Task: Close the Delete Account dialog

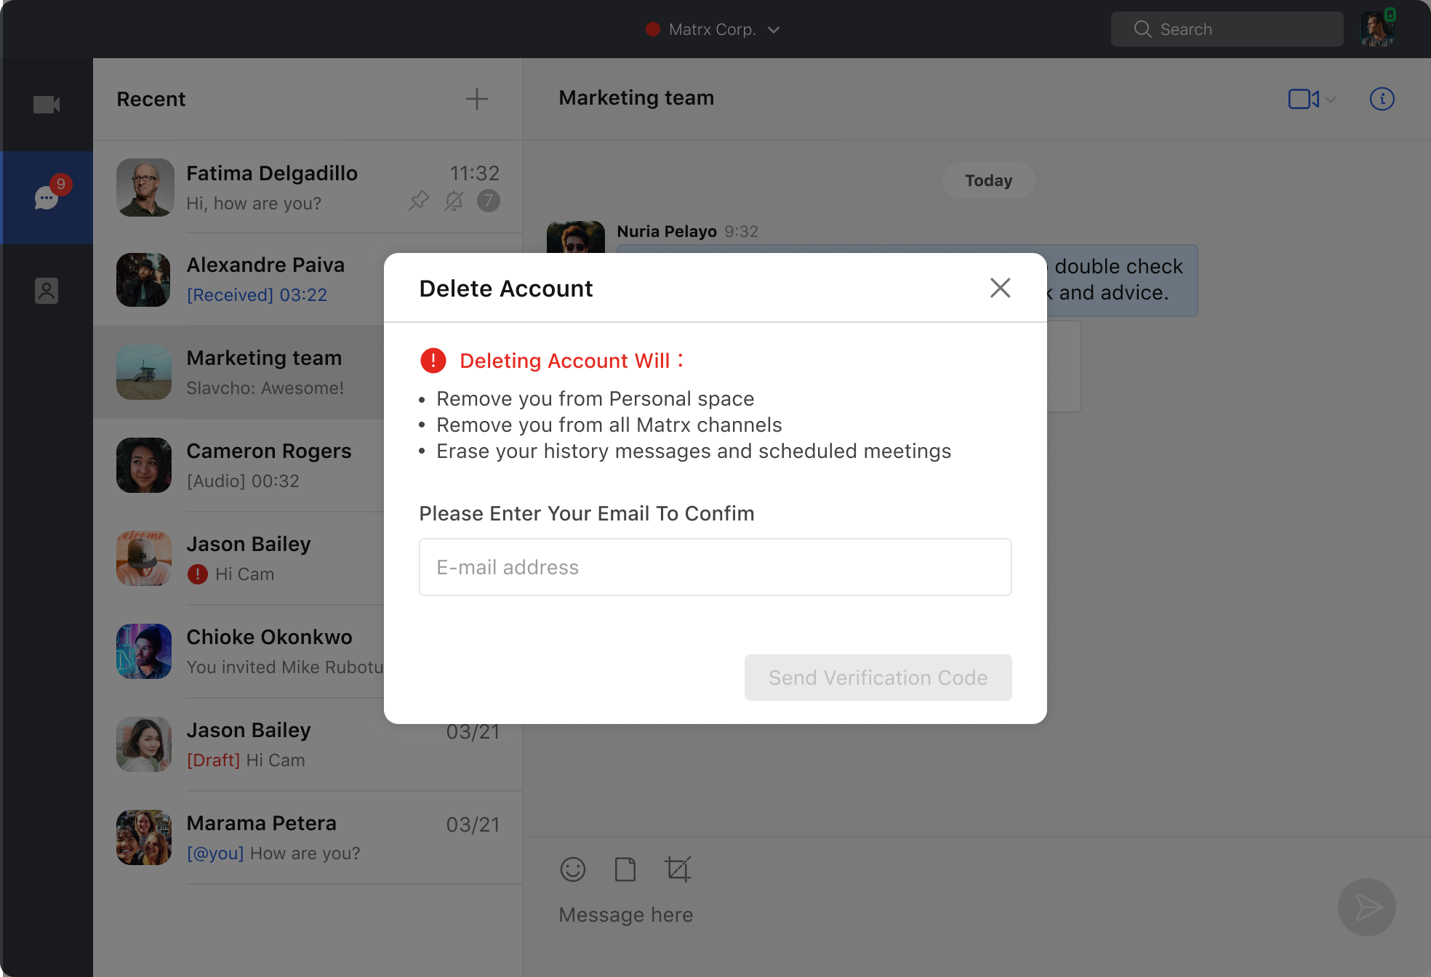Action: tap(1000, 288)
